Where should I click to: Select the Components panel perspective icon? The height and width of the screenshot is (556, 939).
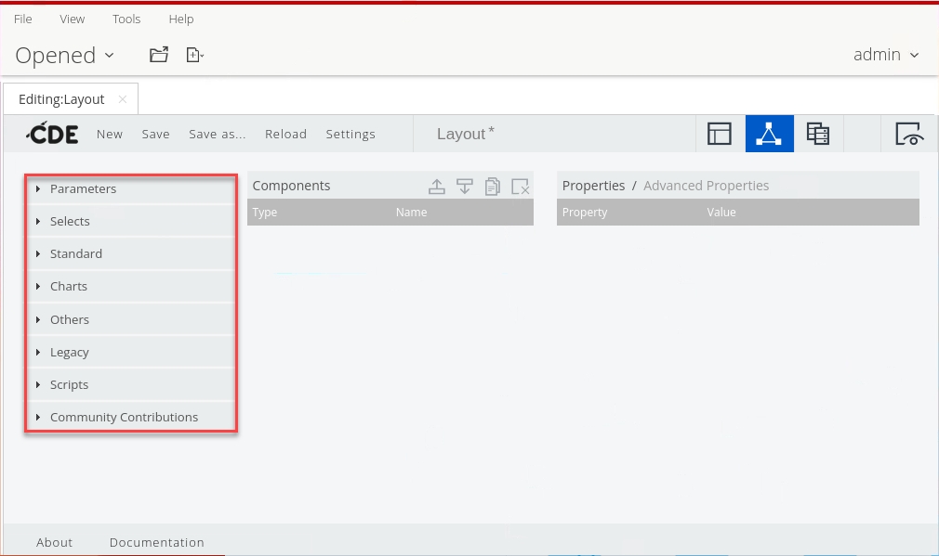769,134
